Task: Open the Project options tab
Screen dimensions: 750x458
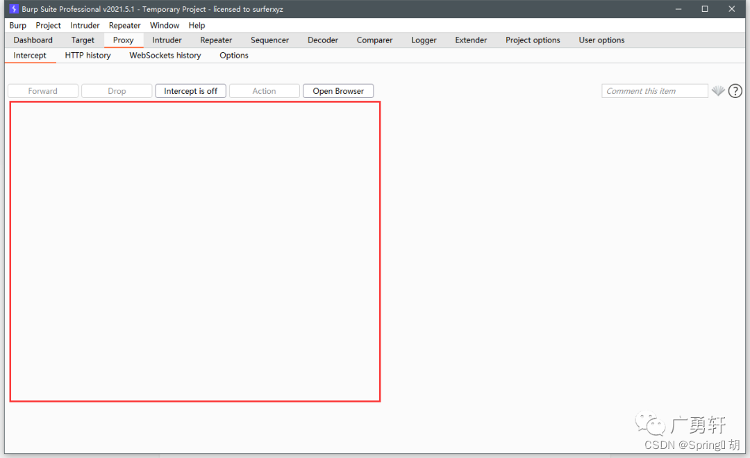Action: [x=533, y=40]
